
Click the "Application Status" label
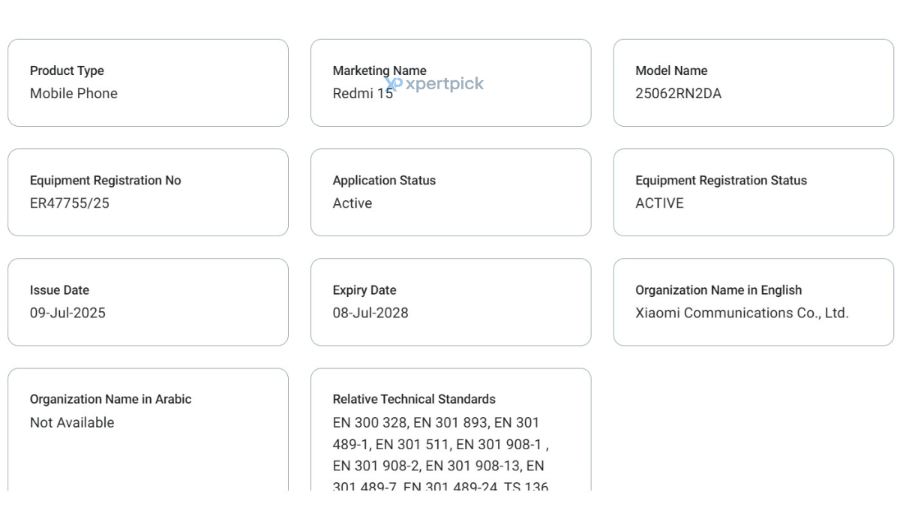click(x=384, y=180)
